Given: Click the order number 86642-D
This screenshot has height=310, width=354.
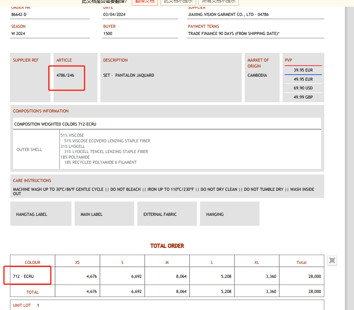Looking at the screenshot, I should (x=19, y=15).
